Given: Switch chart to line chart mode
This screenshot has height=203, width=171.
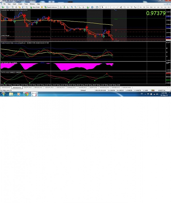Looking at the screenshot, I should click(68, 7).
